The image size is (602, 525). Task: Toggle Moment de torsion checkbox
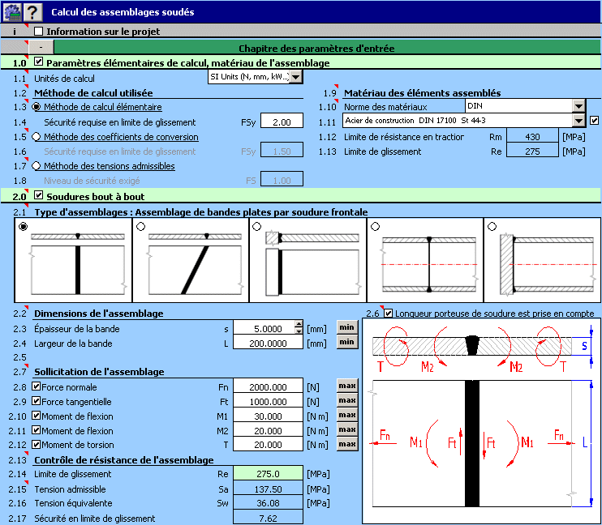click(x=36, y=445)
